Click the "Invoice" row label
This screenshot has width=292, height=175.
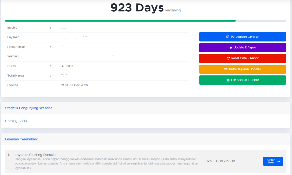(x=12, y=28)
